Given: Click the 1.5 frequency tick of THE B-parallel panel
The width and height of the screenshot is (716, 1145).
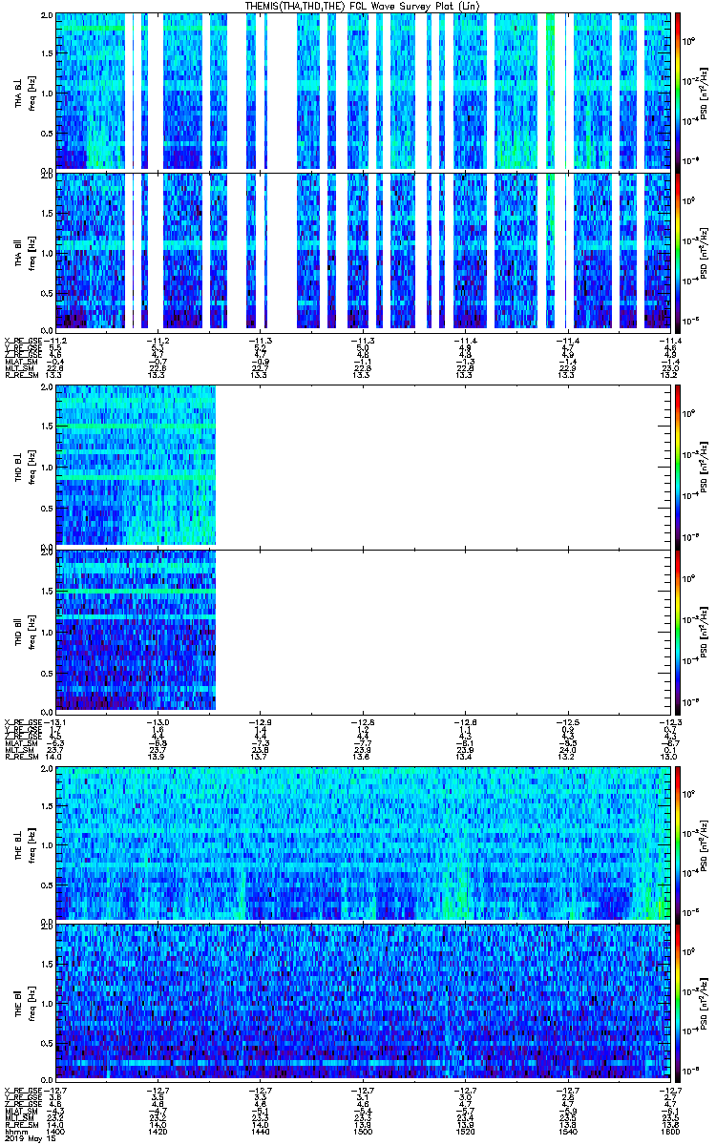Looking at the screenshot, I should pos(46,964).
